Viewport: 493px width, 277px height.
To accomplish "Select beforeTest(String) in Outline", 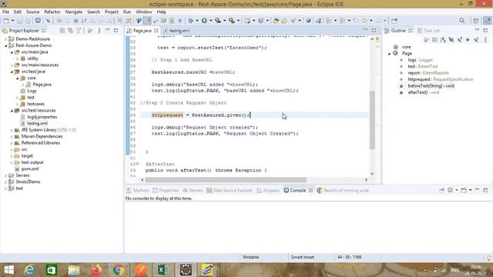I will [x=431, y=85].
